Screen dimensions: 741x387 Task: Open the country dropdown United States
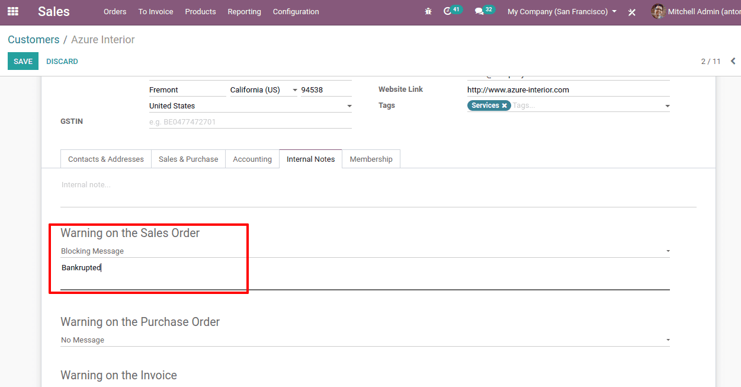[251, 106]
